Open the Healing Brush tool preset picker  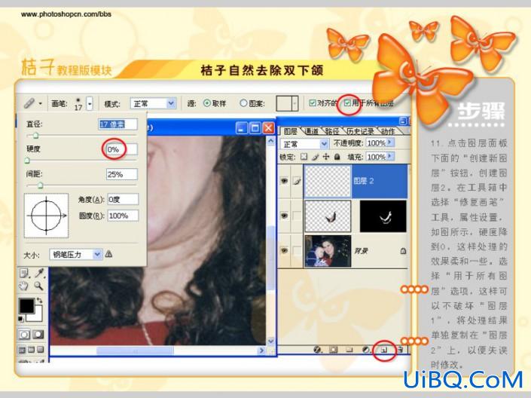pyautogui.click(x=33, y=103)
